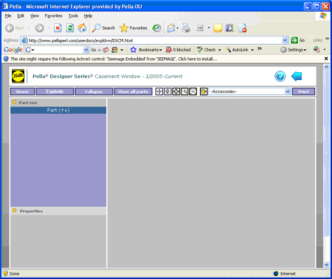
Task: Open the File menu
Action: (8, 16)
